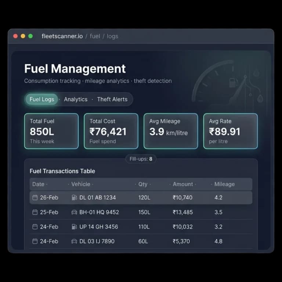Click fuel pump icon beside UP 14 GH 3456
The image size is (282, 282).
(74, 227)
